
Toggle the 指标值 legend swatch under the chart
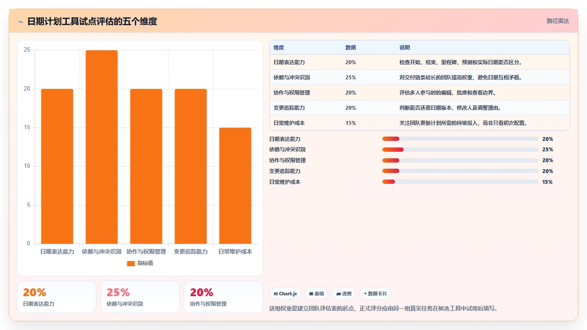pyautogui.click(x=131, y=263)
